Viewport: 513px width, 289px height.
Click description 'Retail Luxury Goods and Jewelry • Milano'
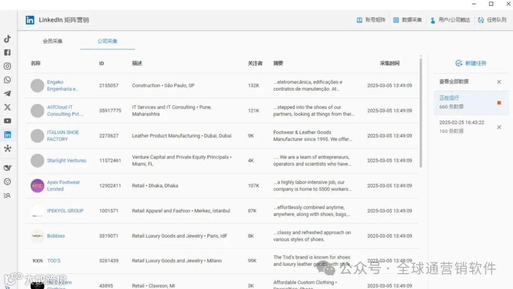coord(177,260)
